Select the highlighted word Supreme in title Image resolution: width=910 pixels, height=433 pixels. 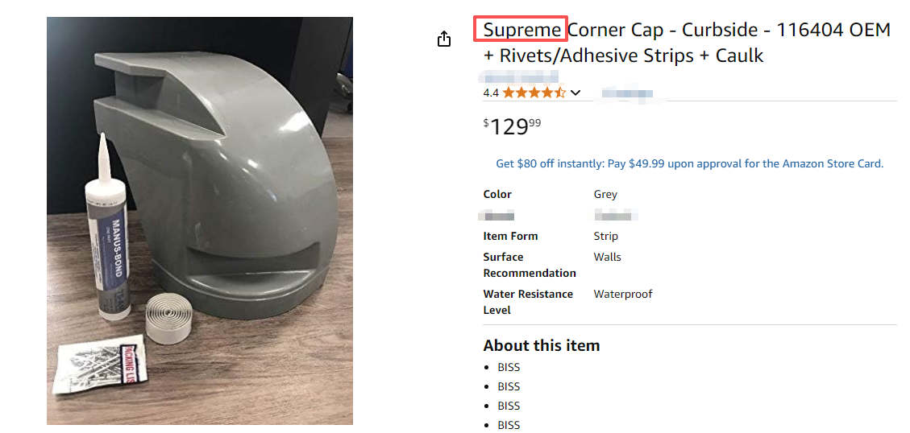[x=521, y=30]
